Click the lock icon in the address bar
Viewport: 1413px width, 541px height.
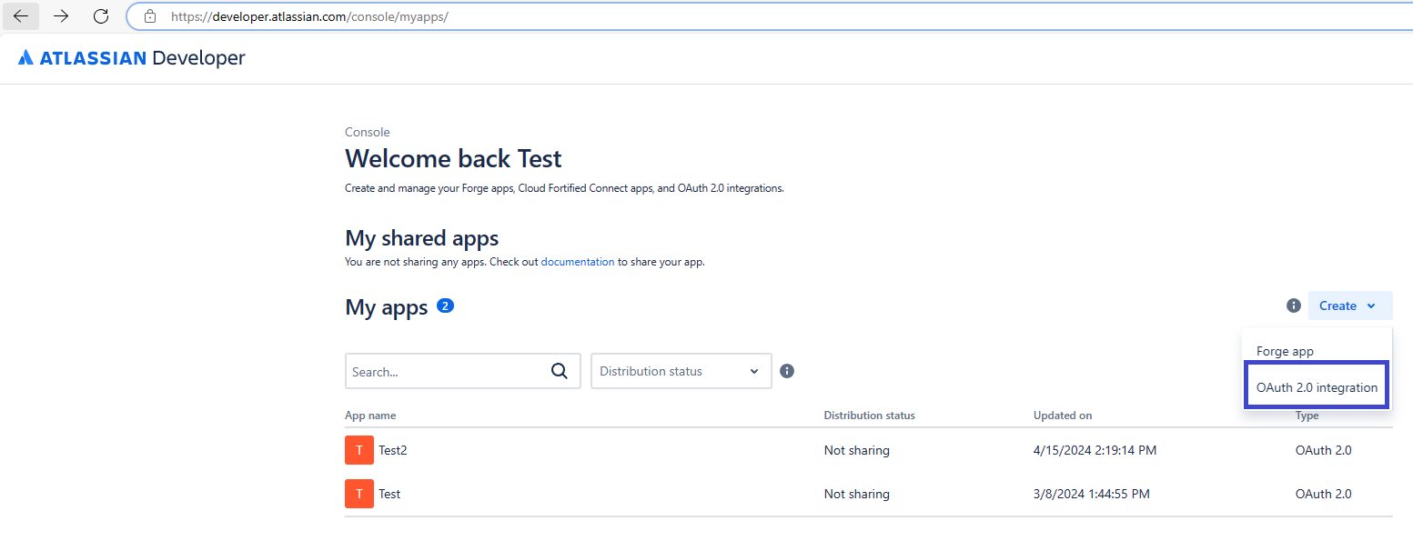[x=149, y=15]
